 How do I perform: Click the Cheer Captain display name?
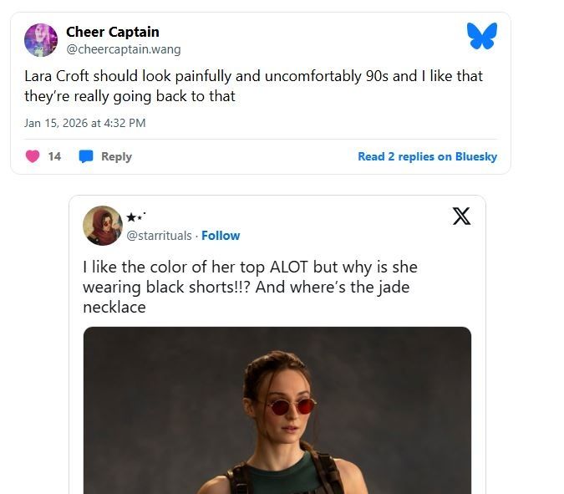coord(112,33)
